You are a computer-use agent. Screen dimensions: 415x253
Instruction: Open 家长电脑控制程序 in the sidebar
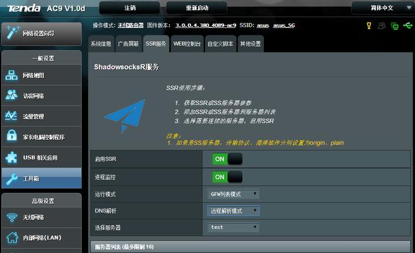click(x=41, y=137)
